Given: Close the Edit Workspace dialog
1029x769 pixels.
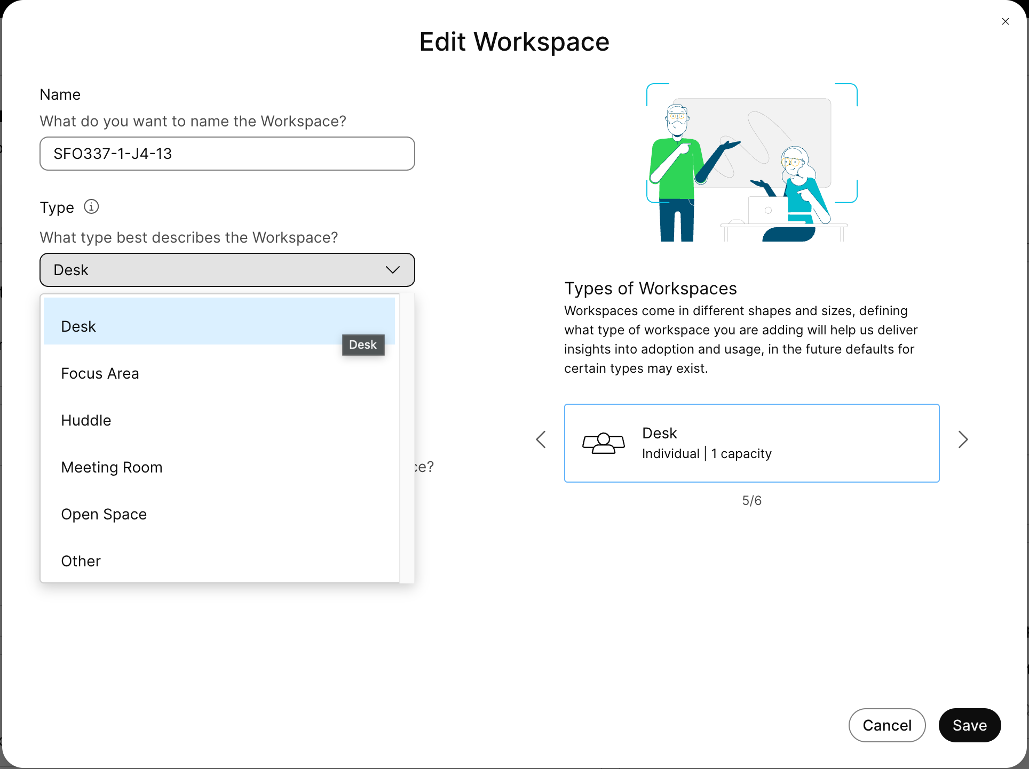Looking at the screenshot, I should click(x=1006, y=21).
